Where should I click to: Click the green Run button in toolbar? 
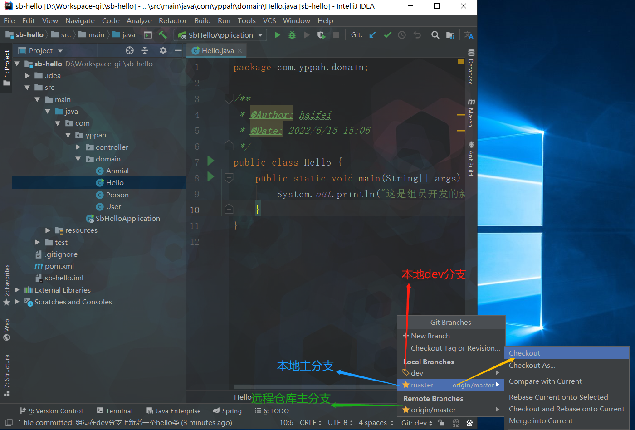point(277,35)
